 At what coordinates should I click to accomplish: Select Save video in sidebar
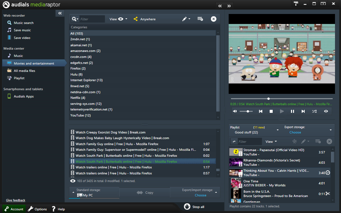click(x=22, y=38)
